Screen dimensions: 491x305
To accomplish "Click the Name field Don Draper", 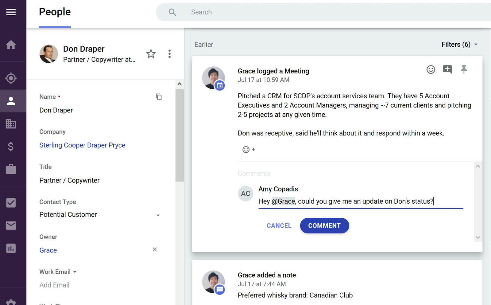I will point(56,110).
